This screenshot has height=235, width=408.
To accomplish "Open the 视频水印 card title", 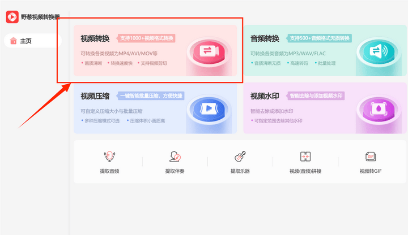I will pos(265,95).
